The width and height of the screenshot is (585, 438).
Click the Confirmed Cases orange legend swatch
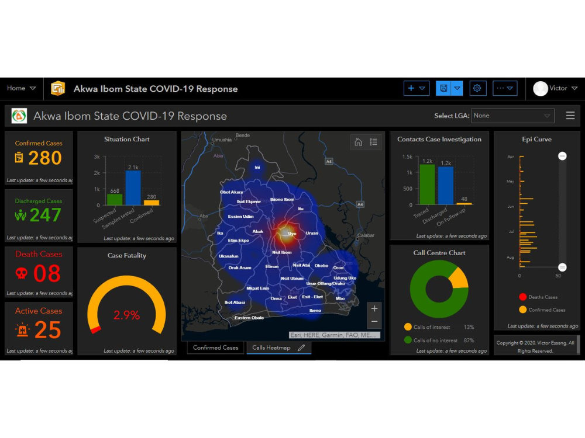pyautogui.click(x=522, y=310)
